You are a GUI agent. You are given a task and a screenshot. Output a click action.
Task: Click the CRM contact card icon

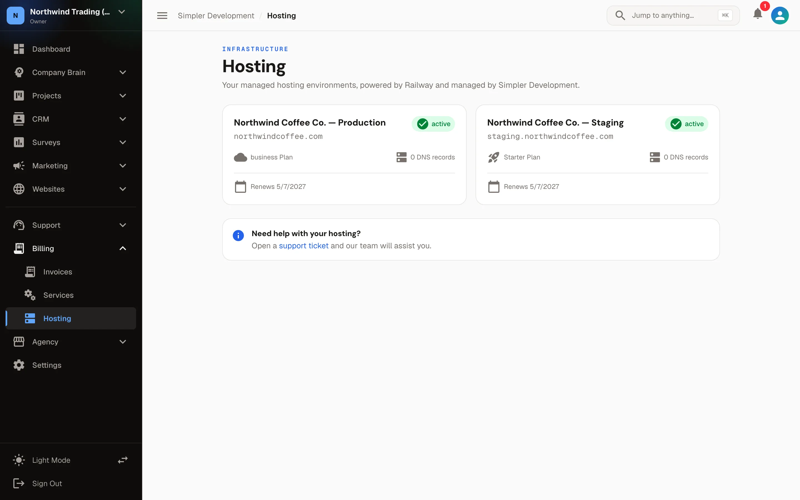[19, 119]
